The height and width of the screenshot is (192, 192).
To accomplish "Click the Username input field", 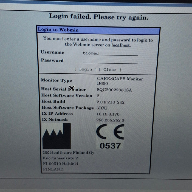I will pos(110,53).
